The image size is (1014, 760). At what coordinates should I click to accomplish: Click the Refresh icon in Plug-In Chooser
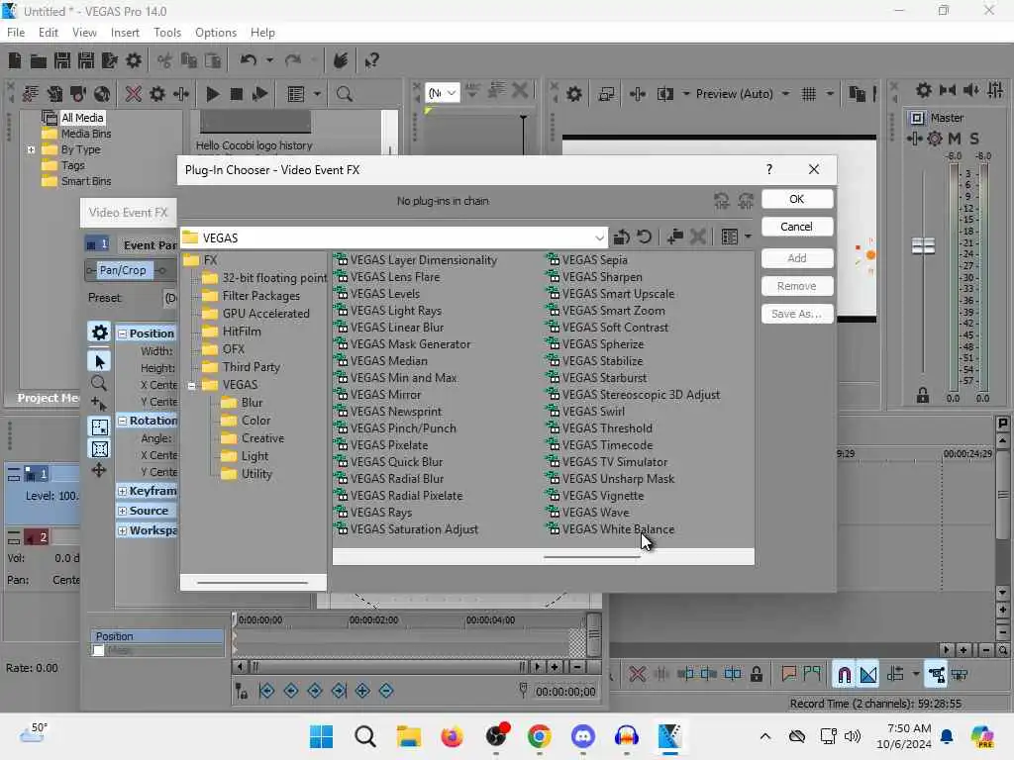point(644,237)
